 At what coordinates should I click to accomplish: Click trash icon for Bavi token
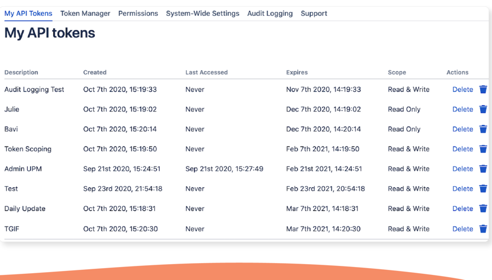pos(483,129)
